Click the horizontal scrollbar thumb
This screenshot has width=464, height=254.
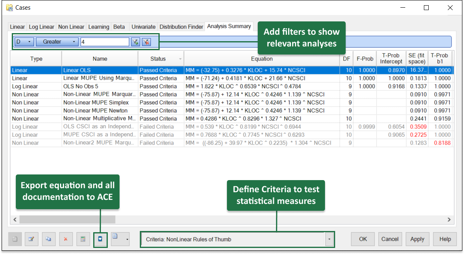(x=67, y=220)
